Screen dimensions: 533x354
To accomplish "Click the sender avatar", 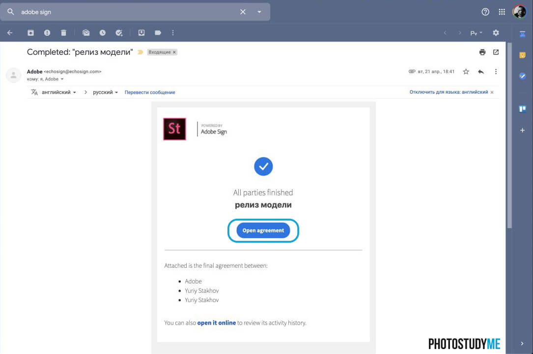I will (14, 75).
